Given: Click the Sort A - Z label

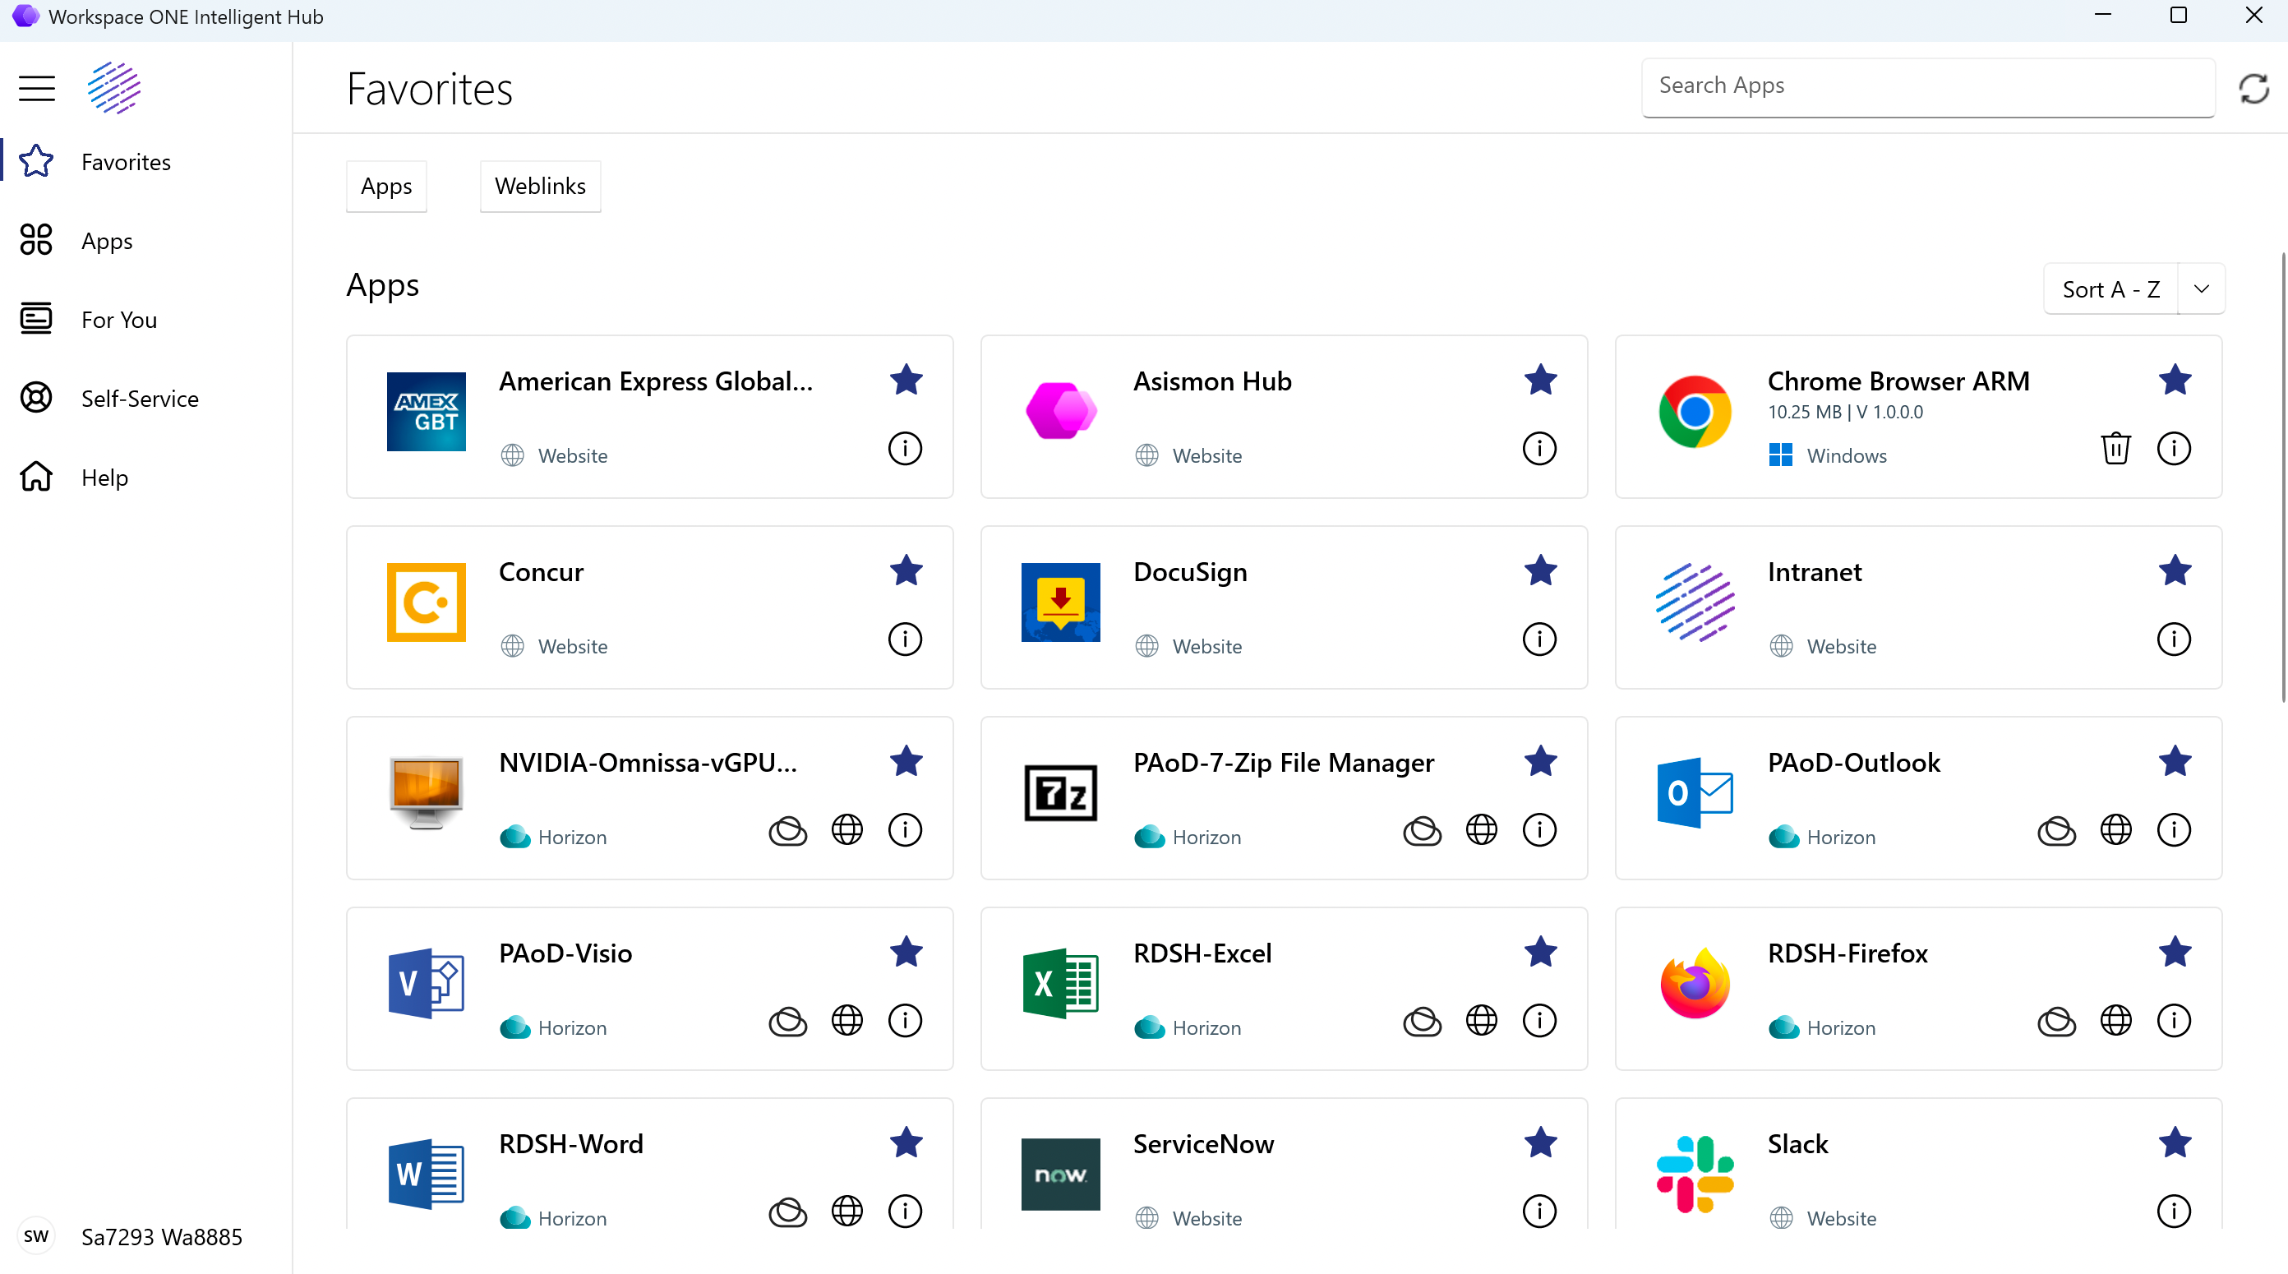Looking at the screenshot, I should (x=2110, y=289).
